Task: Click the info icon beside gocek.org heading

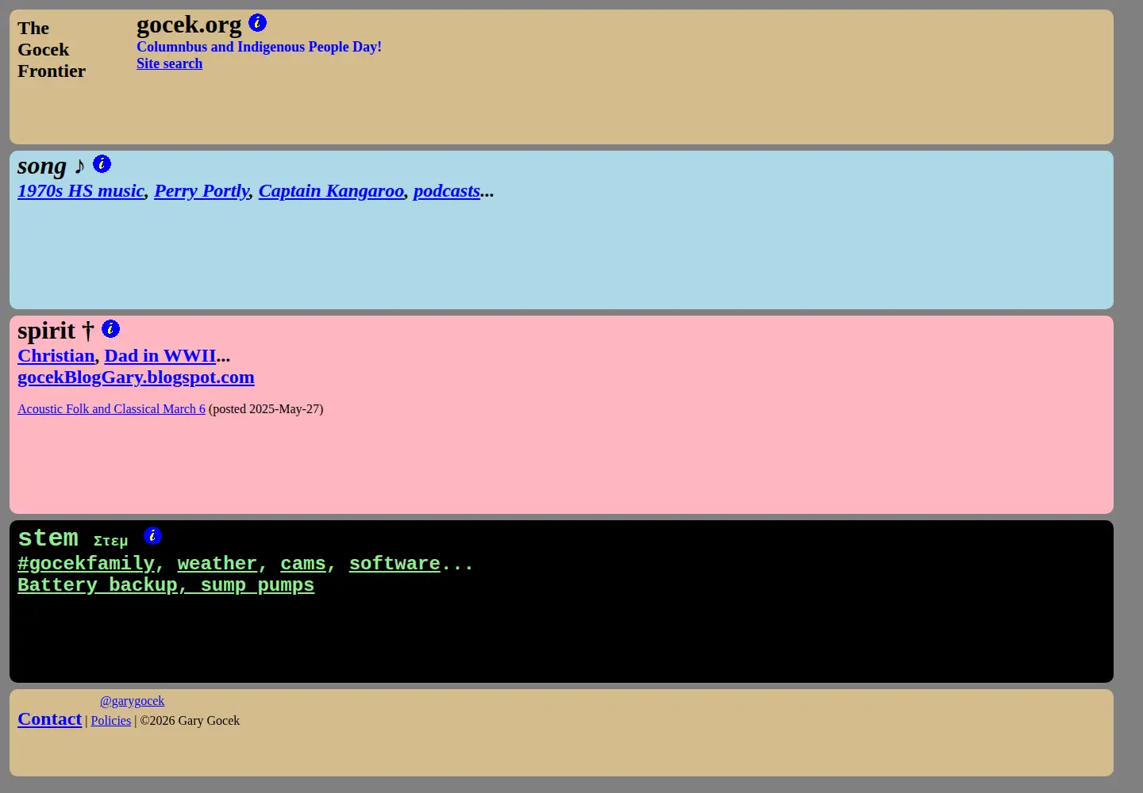Action: tap(257, 22)
